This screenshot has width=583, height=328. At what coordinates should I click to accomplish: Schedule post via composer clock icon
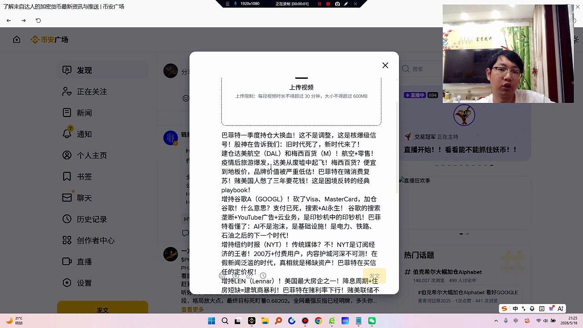click(x=263, y=276)
